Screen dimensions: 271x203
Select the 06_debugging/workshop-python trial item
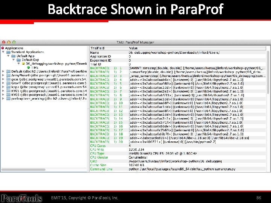pyautogui.click(x=56, y=64)
